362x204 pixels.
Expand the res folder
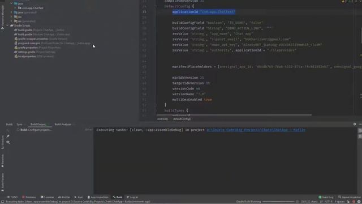[x=11, y=16]
